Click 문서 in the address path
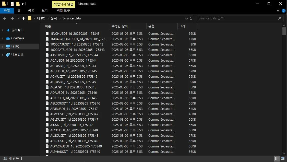287x162 pixels. coord(54,18)
